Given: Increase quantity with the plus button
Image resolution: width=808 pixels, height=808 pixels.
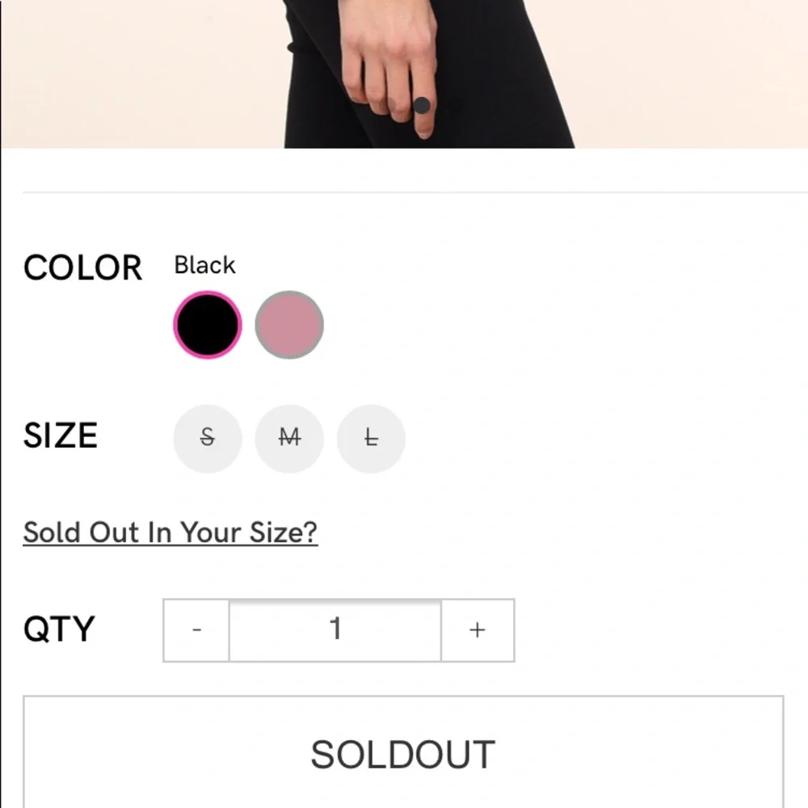Looking at the screenshot, I should 478,630.
